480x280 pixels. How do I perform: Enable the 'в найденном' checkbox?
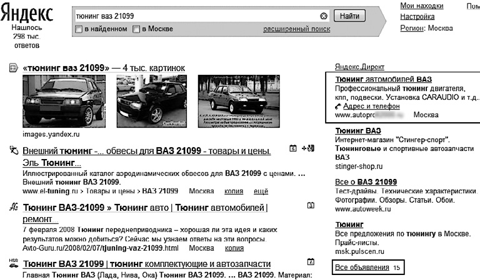point(79,29)
